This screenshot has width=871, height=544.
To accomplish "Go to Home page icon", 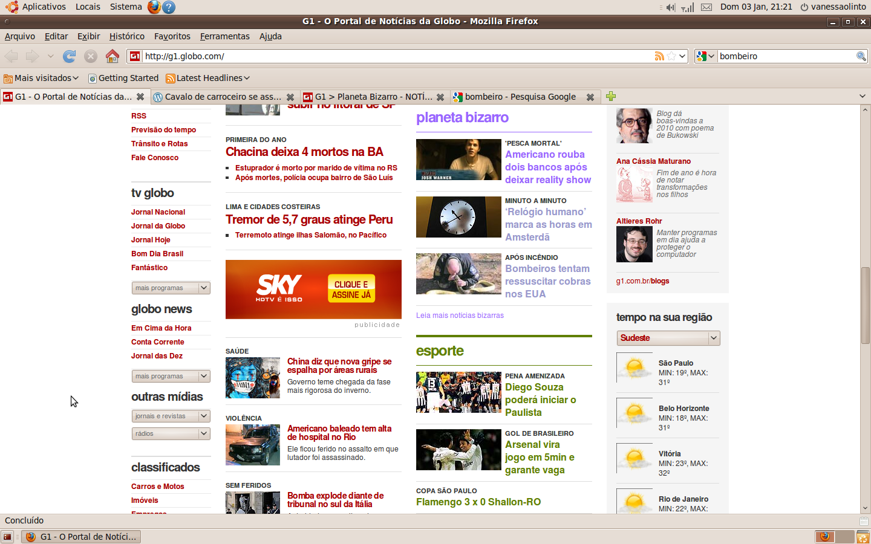I will point(113,56).
